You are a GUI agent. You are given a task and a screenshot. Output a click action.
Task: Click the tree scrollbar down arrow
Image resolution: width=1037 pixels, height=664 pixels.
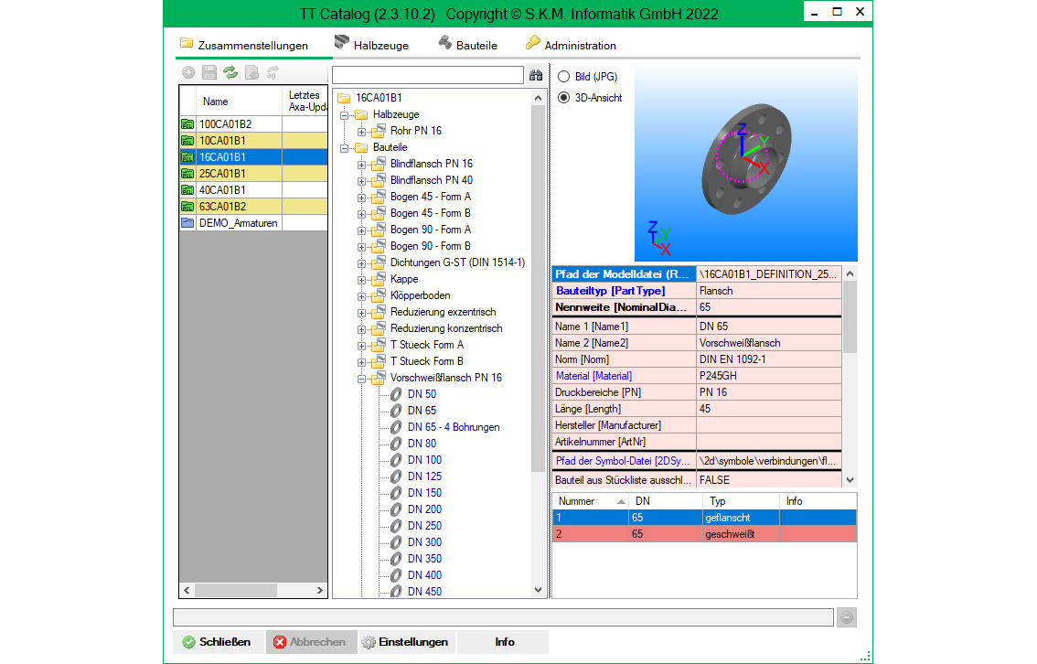(539, 590)
